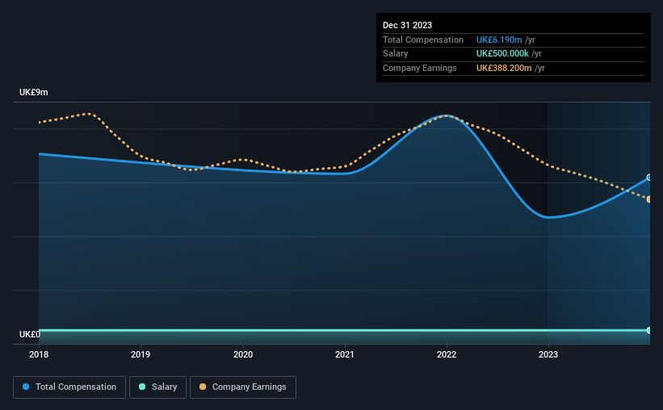This screenshot has width=663, height=410.
Task: Click the blue Total Compensation end-point marker
Action: tap(649, 178)
